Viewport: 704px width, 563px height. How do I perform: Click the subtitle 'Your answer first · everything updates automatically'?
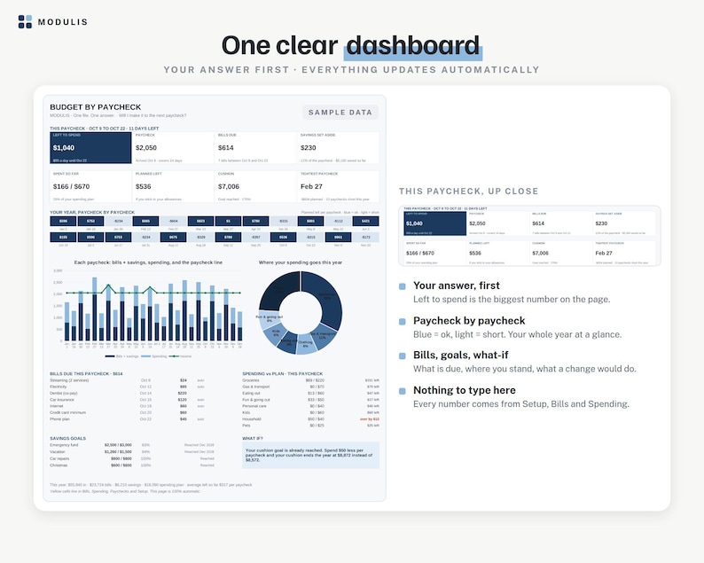click(351, 69)
